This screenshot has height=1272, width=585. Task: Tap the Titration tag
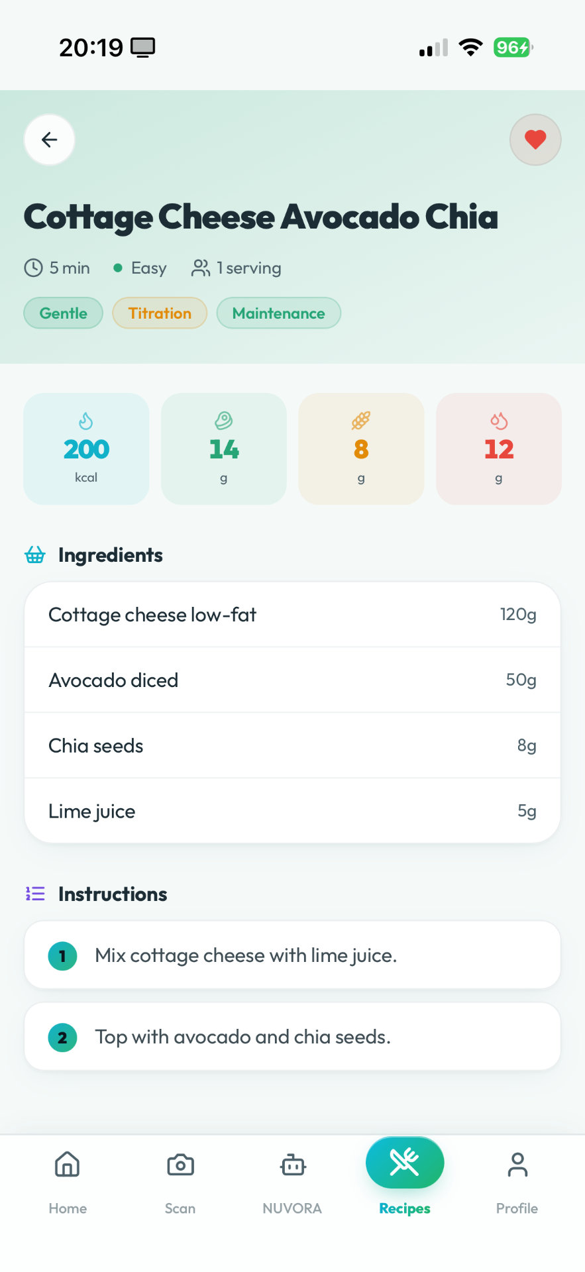[160, 313]
